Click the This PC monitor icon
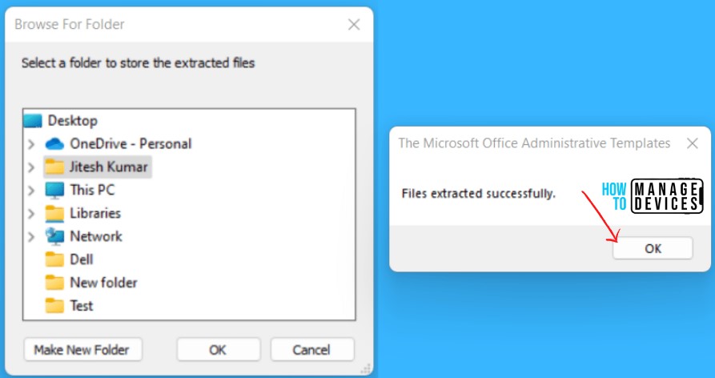Image resolution: width=715 pixels, height=378 pixels. tap(54, 191)
